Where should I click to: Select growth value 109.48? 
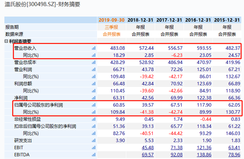118,76
